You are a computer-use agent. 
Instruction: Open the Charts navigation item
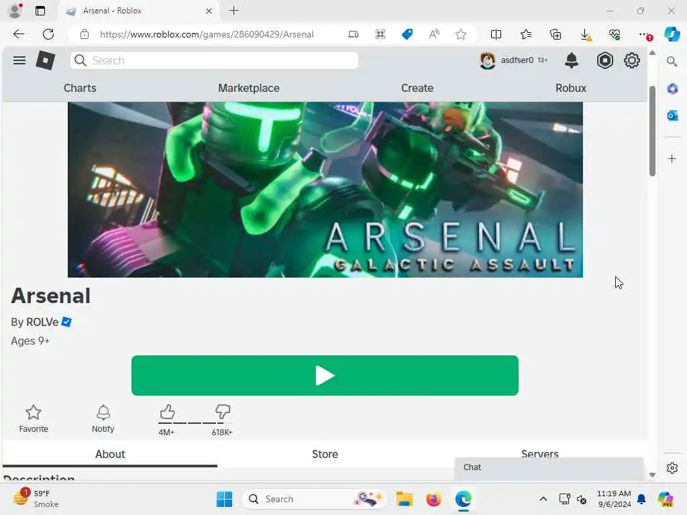[80, 88]
